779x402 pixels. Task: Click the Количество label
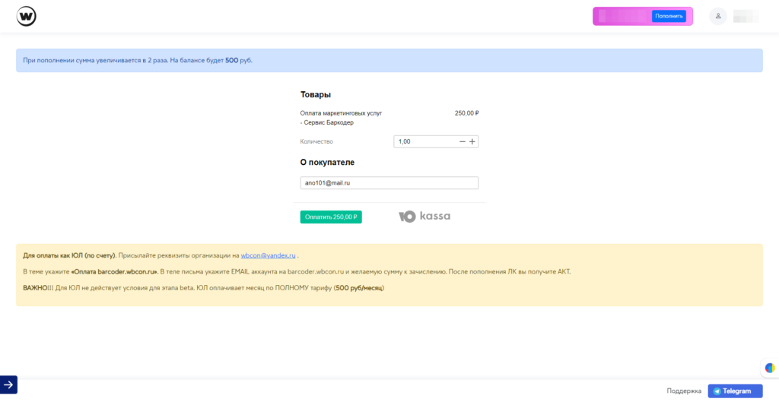tap(316, 141)
